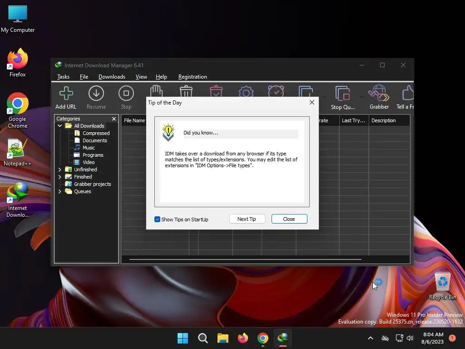
Task: Open the Downloads menu
Action: [x=112, y=77]
